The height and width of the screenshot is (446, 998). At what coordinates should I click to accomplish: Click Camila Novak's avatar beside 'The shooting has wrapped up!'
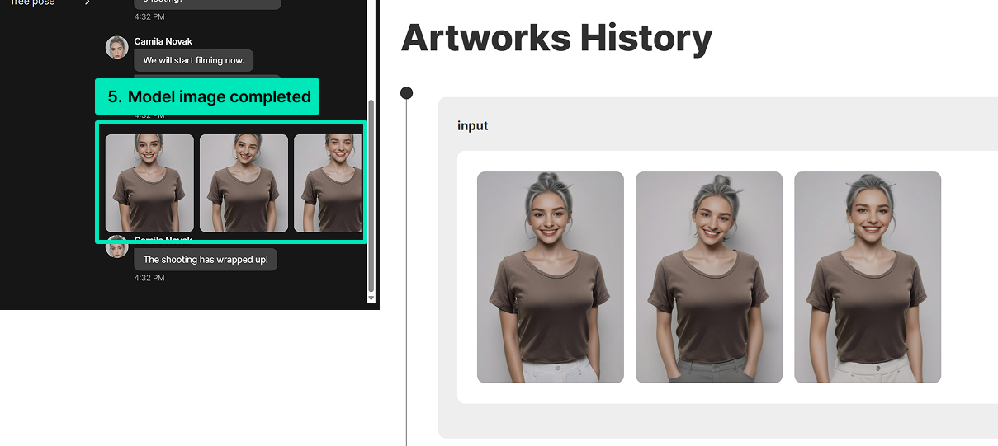[x=117, y=246]
